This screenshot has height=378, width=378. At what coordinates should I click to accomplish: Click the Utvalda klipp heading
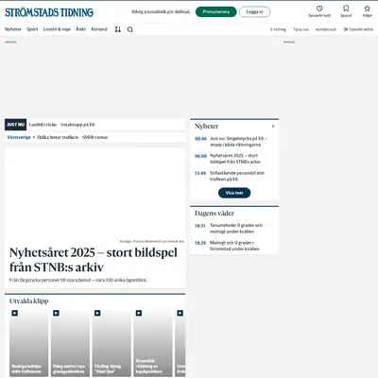[28, 301]
